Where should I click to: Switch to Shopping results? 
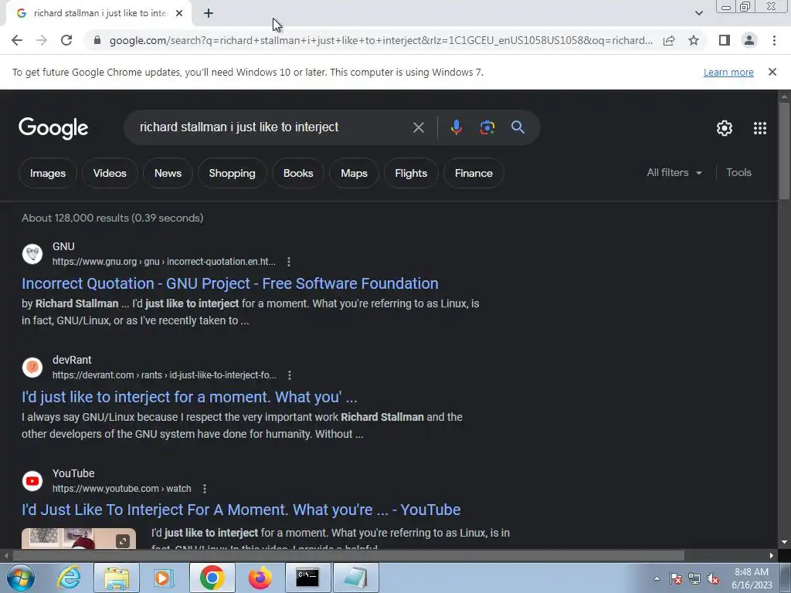click(232, 173)
